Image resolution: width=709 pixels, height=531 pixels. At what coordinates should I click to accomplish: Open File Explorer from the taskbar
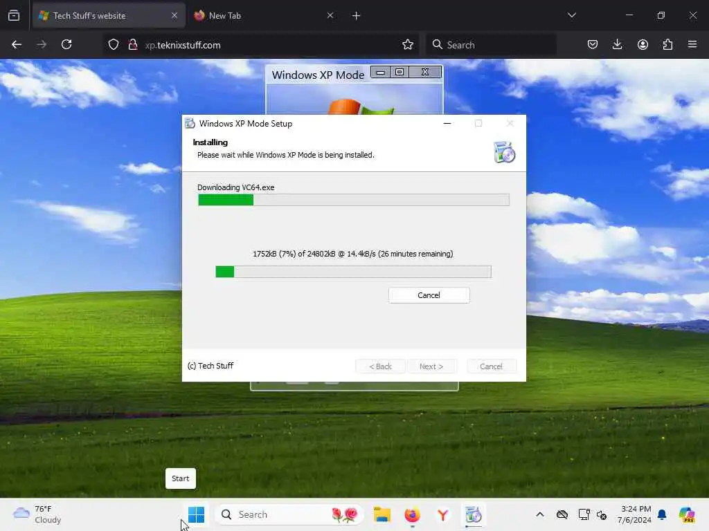tap(382, 514)
